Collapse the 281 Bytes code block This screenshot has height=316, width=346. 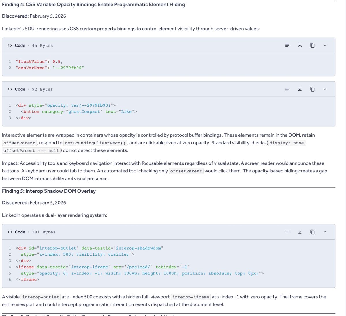point(325,232)
